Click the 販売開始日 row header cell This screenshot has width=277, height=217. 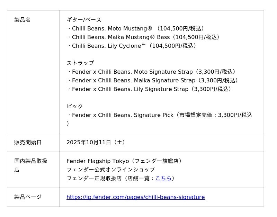[x=28, y=142]
